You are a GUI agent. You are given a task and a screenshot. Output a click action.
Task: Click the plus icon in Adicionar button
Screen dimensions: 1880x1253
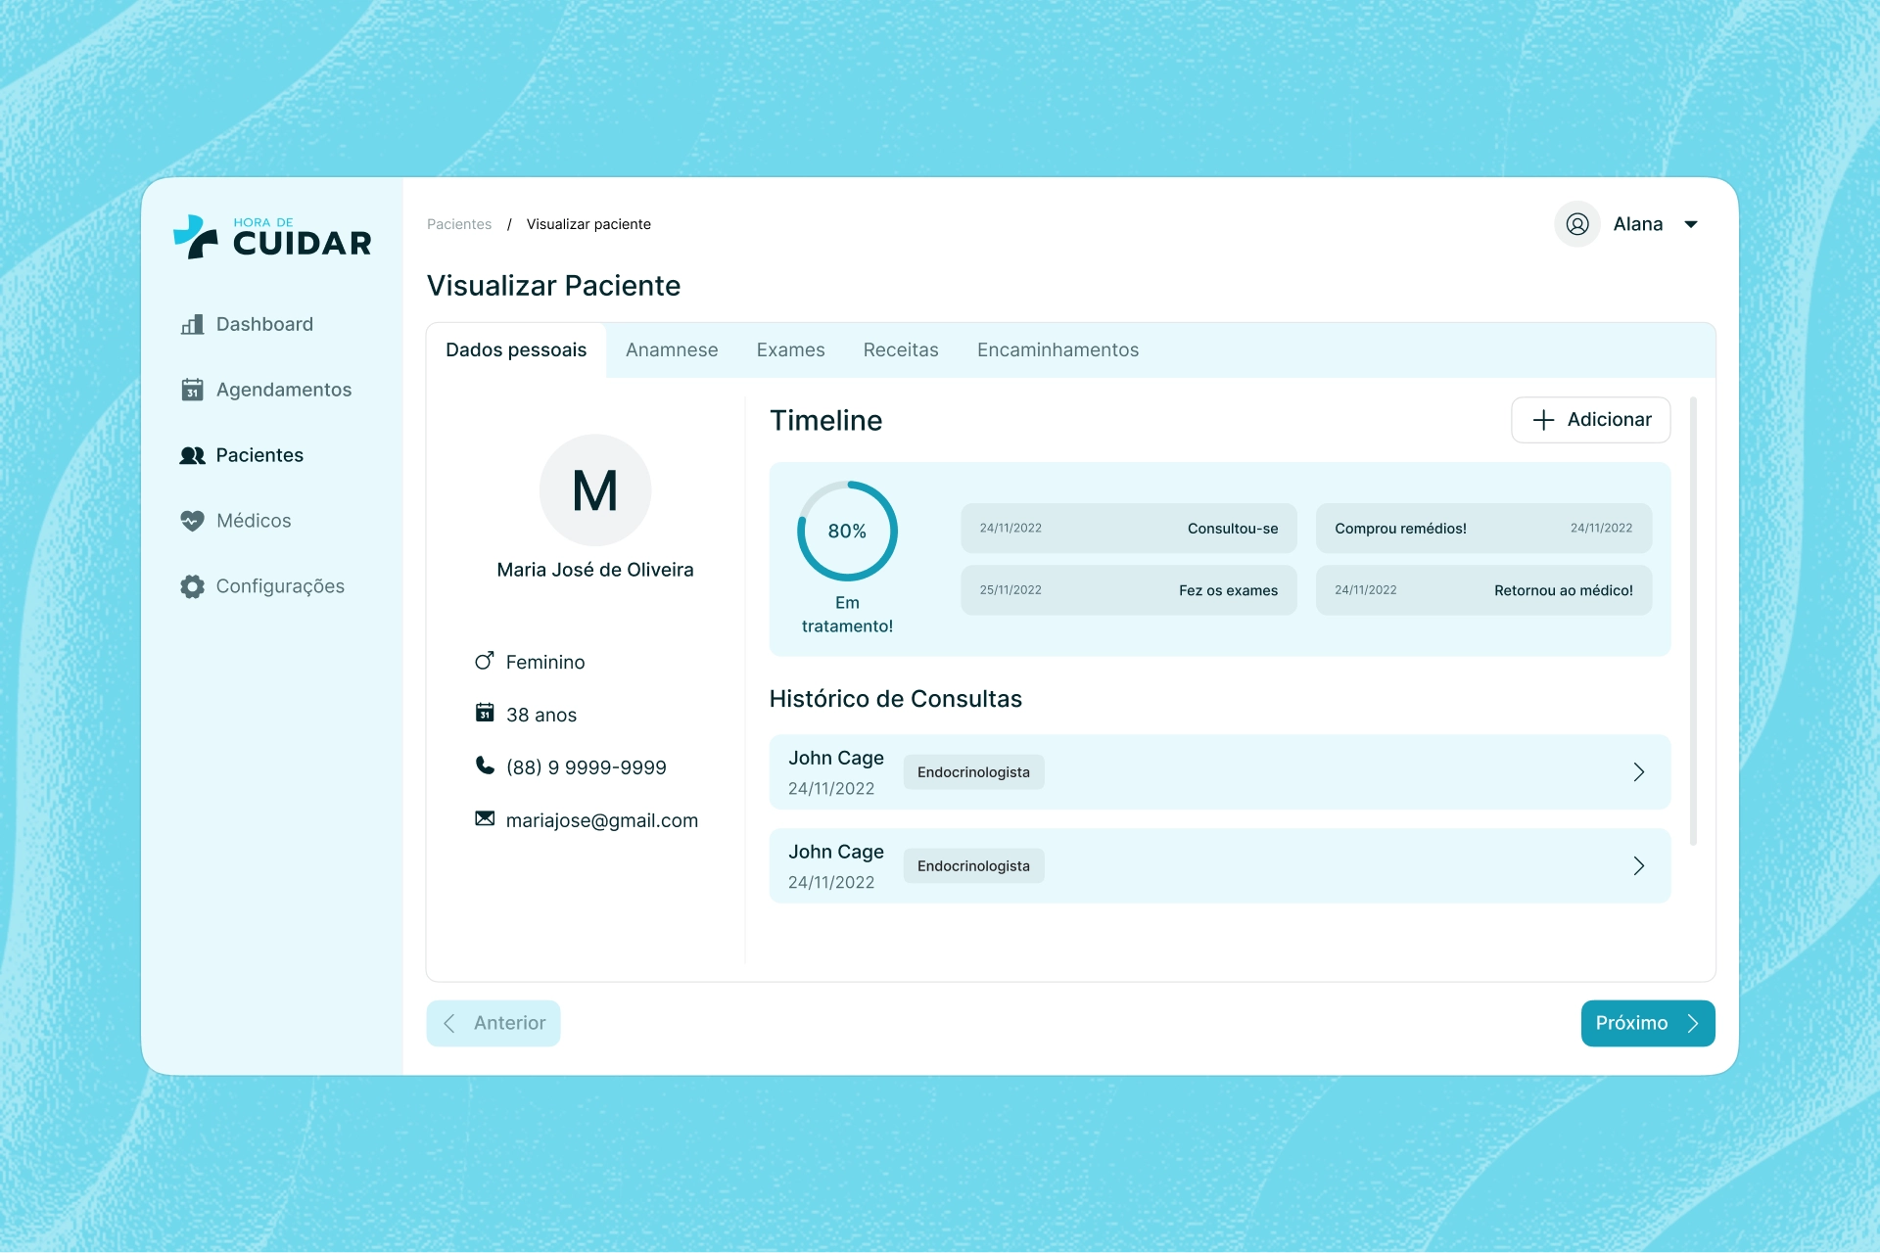1543,420
